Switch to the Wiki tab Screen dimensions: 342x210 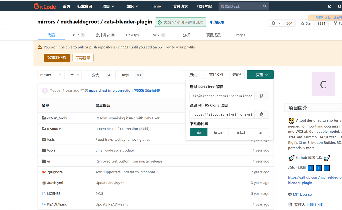coord(159,35)
